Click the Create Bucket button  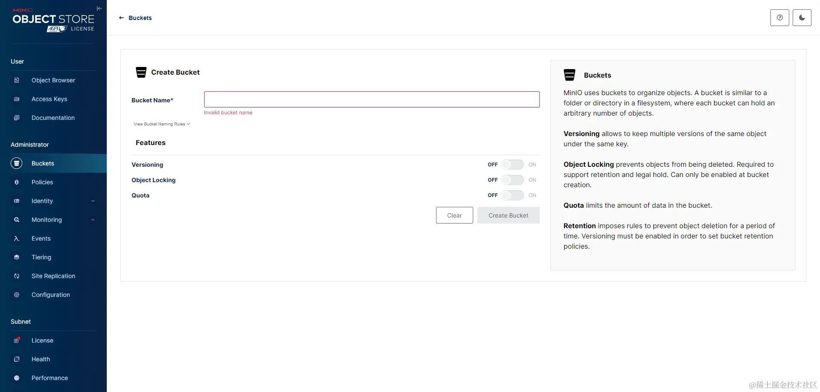[508, 215]
